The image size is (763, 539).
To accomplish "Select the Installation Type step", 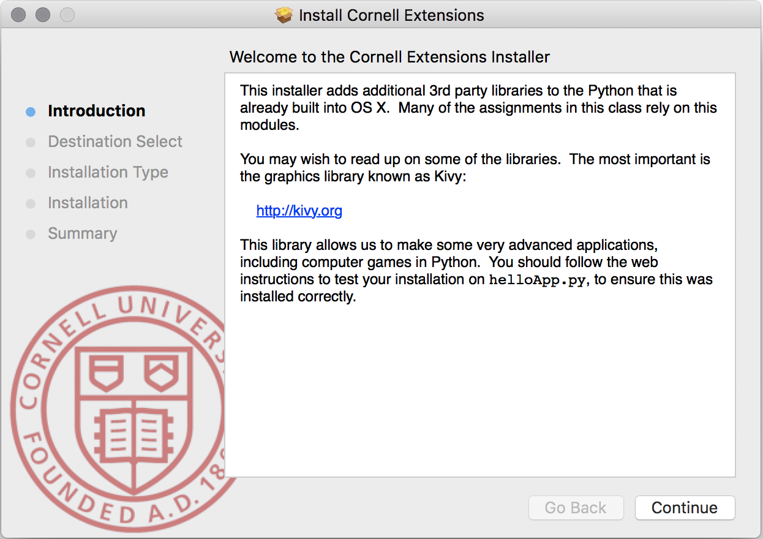I will point(108,172).
